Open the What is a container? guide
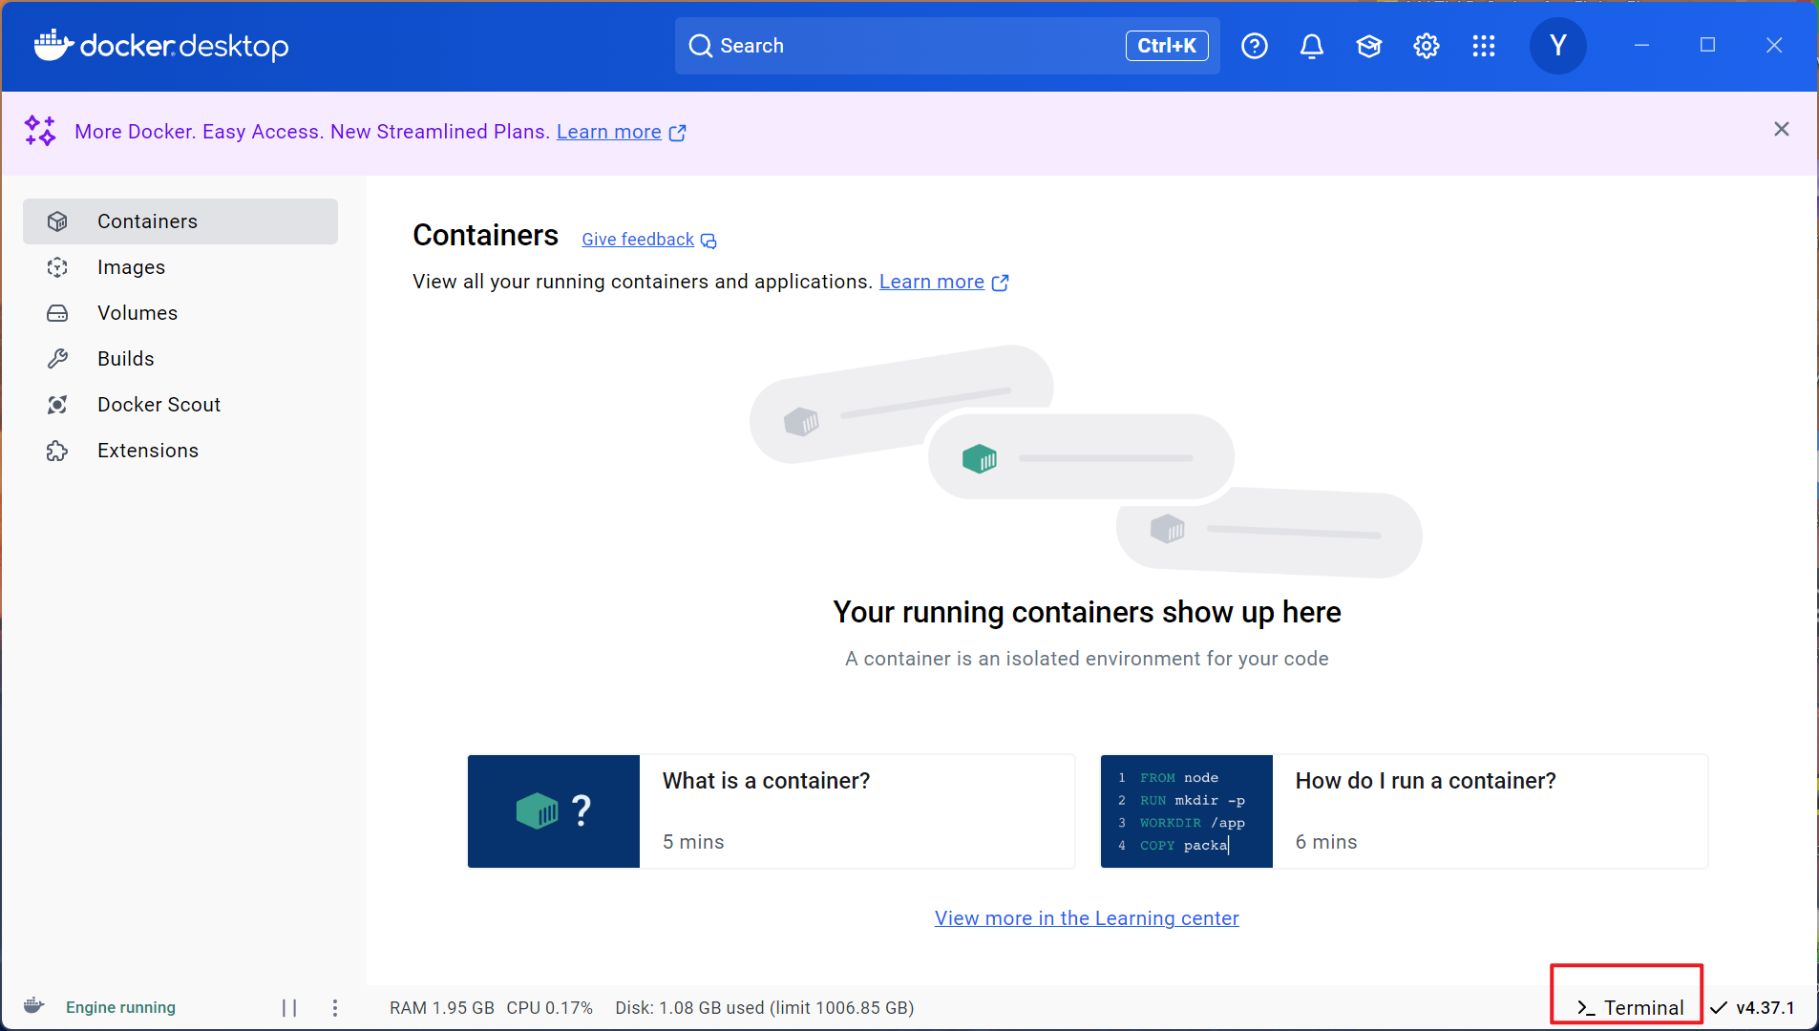1819x1031 pixels. pyautogui.click(x=772, y=811)
